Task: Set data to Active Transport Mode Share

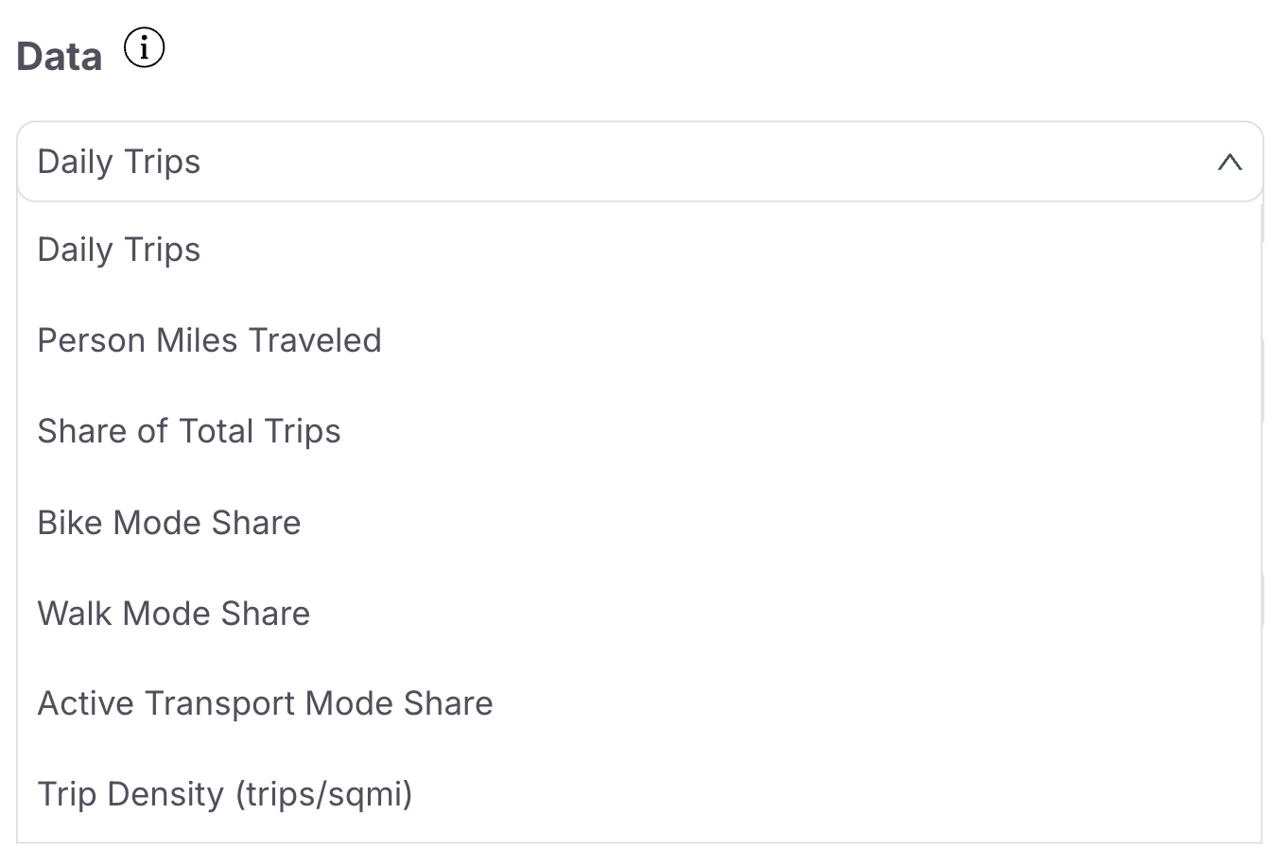Action: (x=265, y=704)
